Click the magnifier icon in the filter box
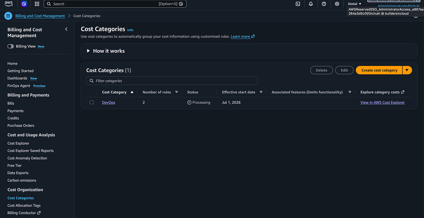The width and height of the screenshot is (424, 218). 91,81
